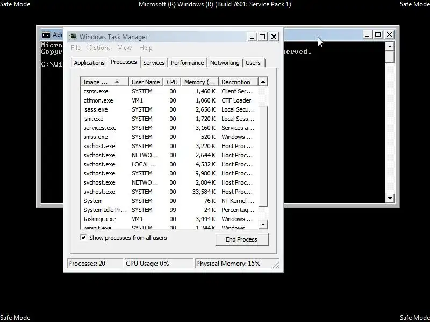Switch to the Performance tab
The image size is (430, 322).
point(187,63)
